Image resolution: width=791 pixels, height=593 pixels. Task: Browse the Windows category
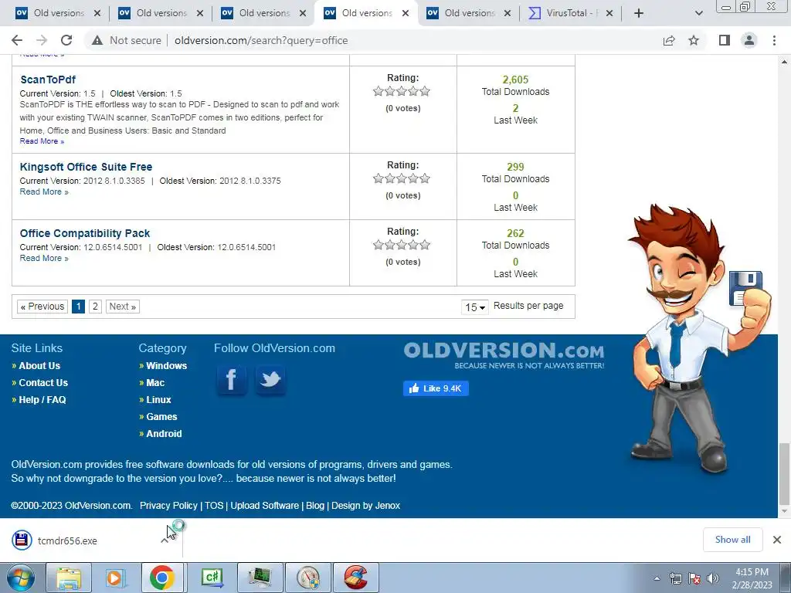click(167, 366)
